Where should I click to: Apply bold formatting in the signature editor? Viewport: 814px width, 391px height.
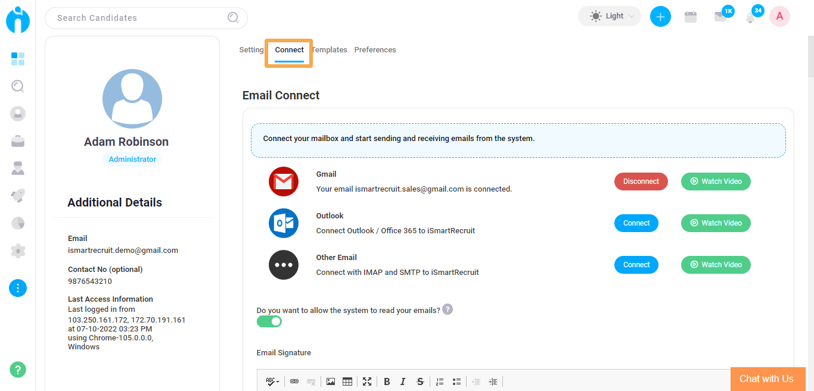click(x=386, y=381)
